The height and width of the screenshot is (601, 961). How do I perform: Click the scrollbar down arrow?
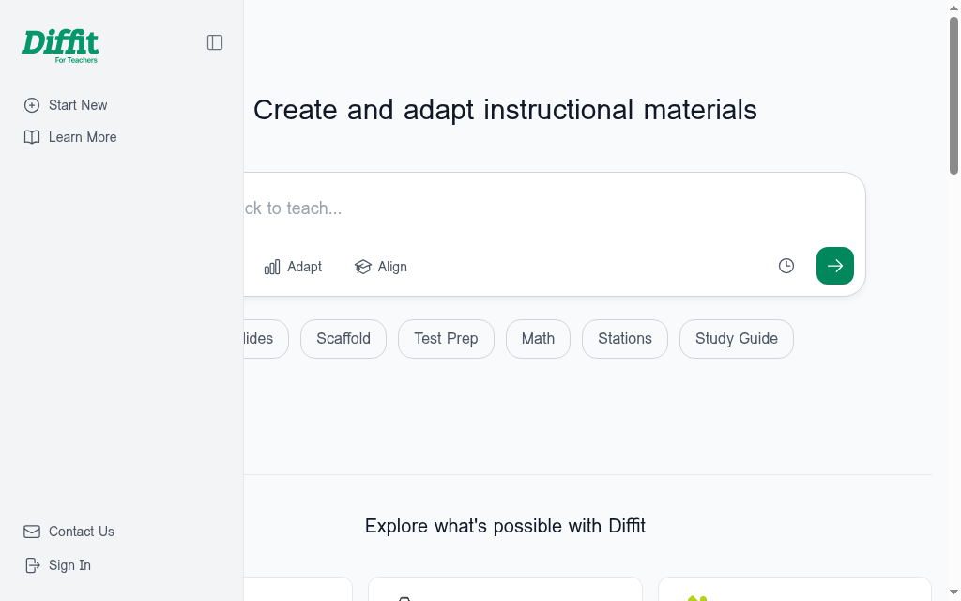point(953,593)
